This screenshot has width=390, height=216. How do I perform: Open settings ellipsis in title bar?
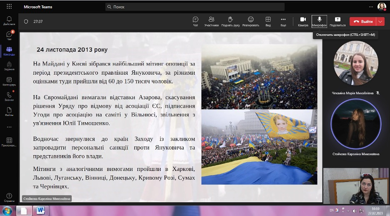click(371, 7)
